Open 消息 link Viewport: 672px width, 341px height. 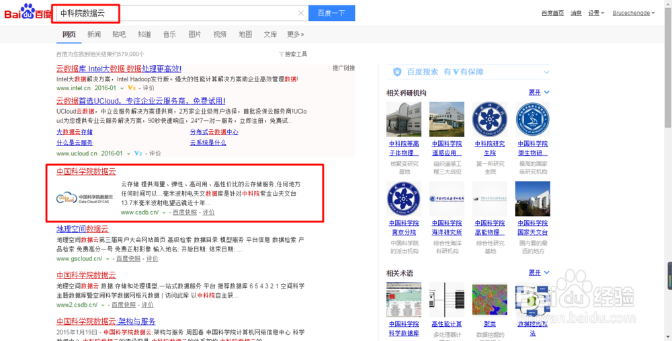[576, 13]
